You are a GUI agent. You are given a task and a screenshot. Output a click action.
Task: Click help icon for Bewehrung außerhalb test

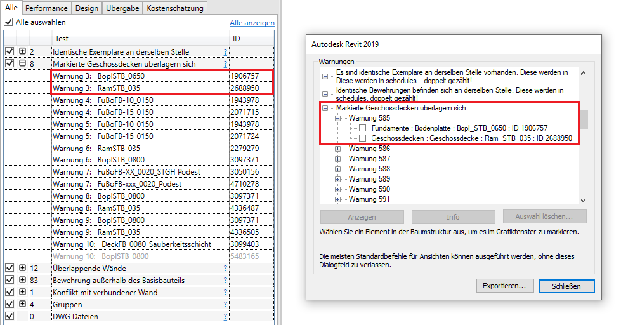pyautogui.click(x=225, y=280)
